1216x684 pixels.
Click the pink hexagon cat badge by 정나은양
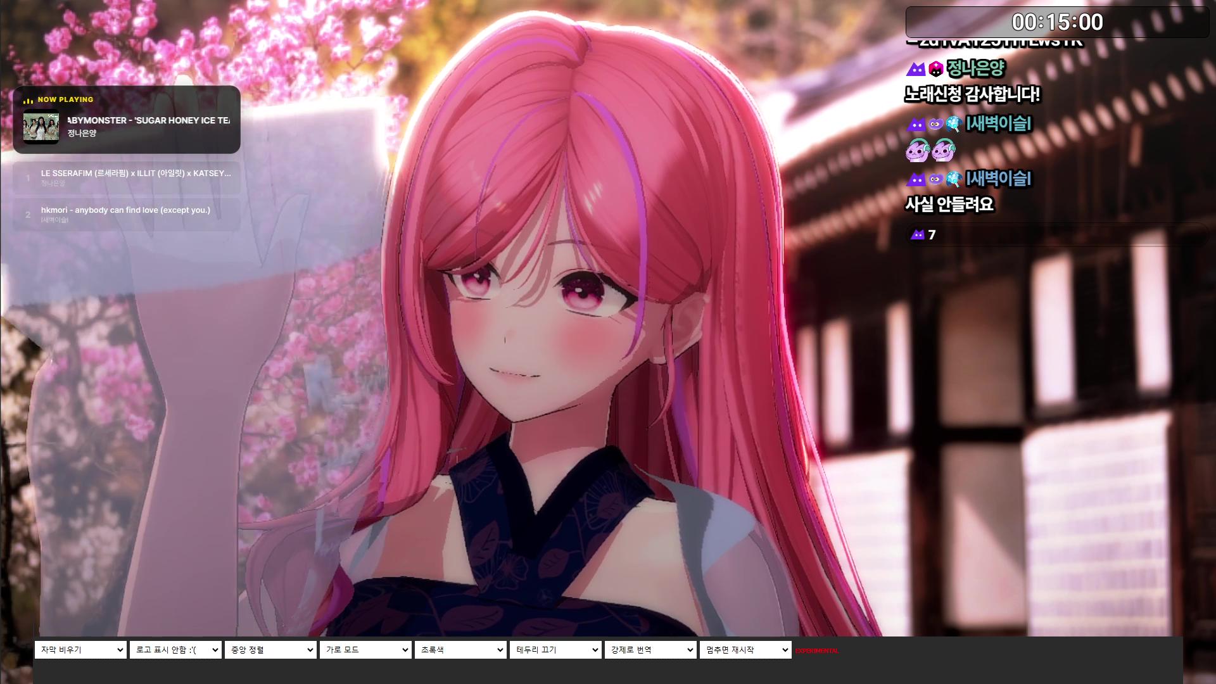tap(936, 69)
